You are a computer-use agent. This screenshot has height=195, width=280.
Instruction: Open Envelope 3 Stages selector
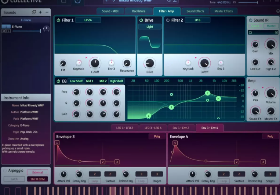click(157, 174)
